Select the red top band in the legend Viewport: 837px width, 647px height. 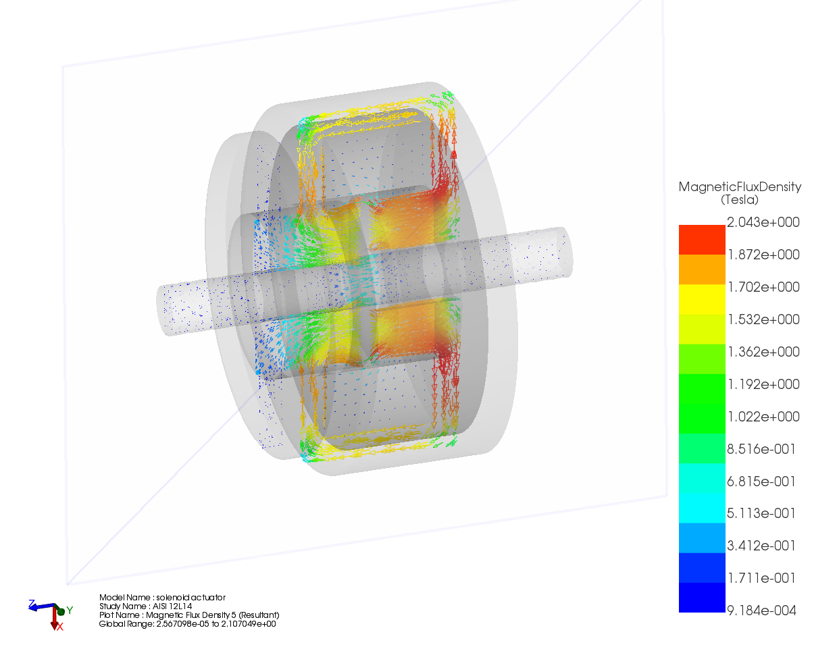tap(701, 239)
